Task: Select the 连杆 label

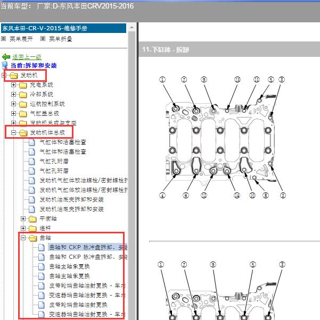Action: click(x=45, y=228)
